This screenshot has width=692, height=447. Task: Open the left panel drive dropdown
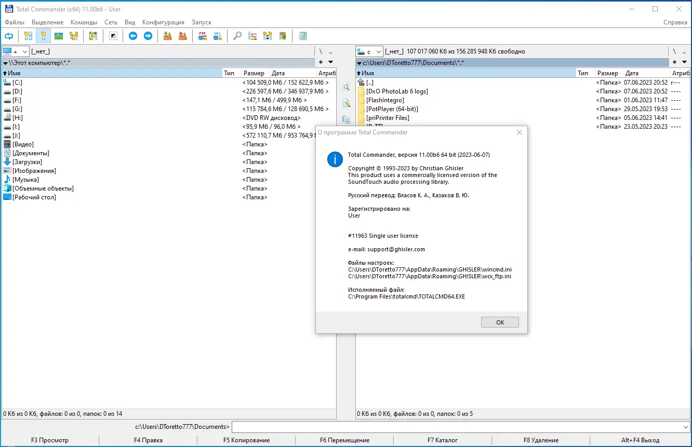16,51
